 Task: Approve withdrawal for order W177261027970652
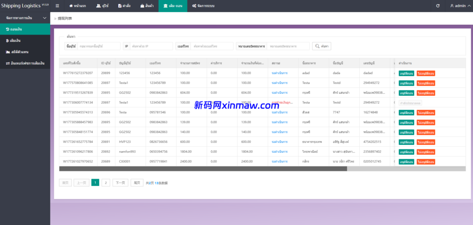click(406, 162)
